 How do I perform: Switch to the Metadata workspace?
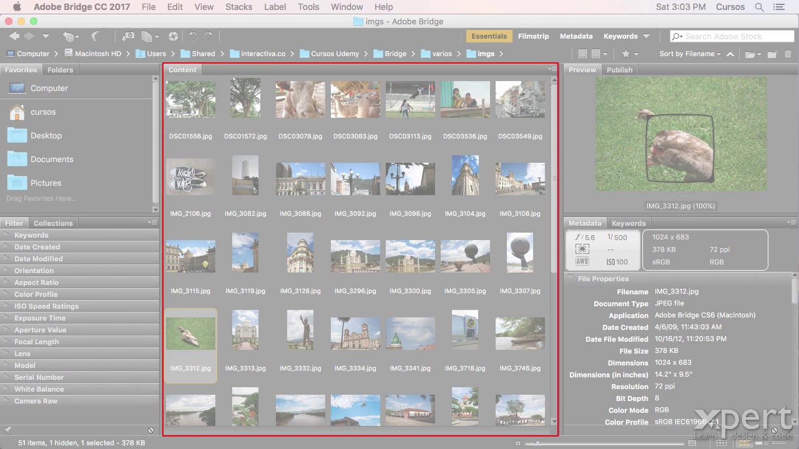click(x=576, y=36)
